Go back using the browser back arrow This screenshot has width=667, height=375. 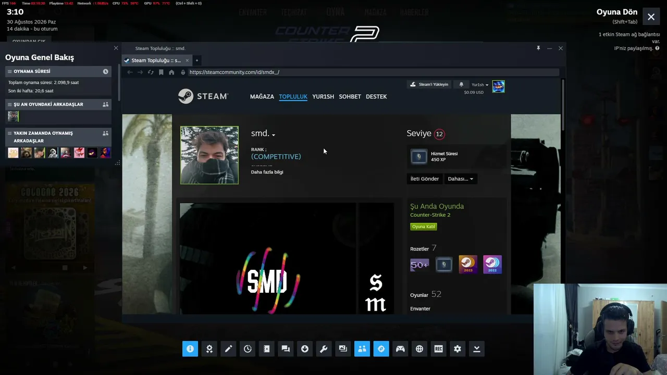point(130,72)
